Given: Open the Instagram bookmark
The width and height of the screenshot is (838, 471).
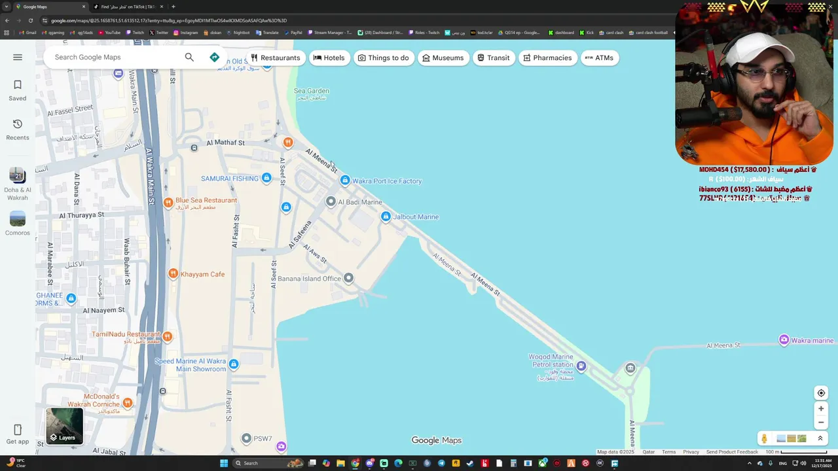Looking at the screenshot, I should 185,33.
